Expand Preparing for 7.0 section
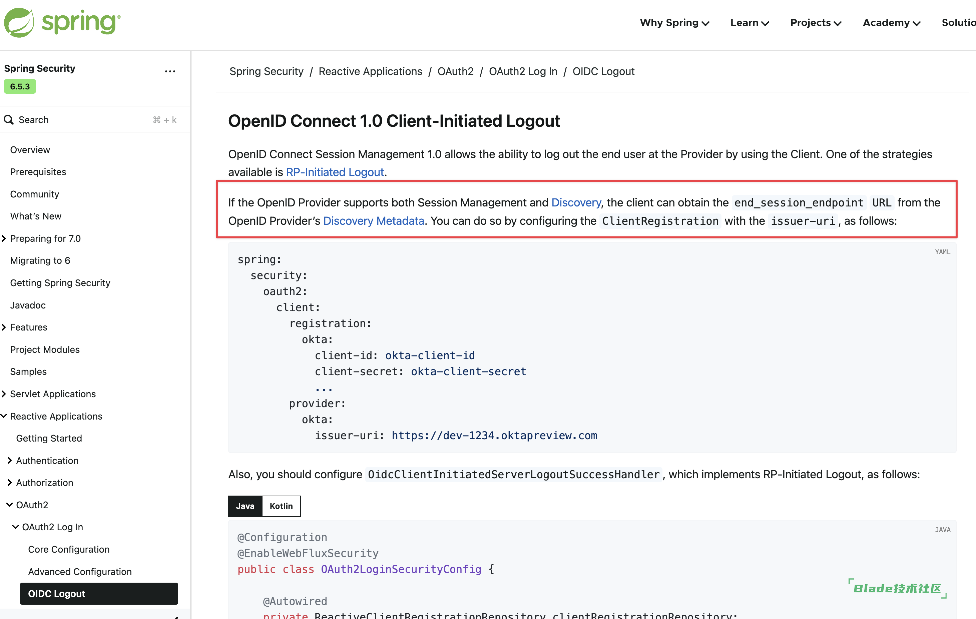 point(4,238)
